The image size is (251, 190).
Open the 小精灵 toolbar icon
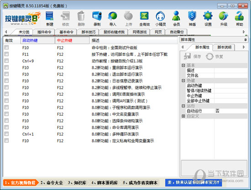click(x=160, y=19)
